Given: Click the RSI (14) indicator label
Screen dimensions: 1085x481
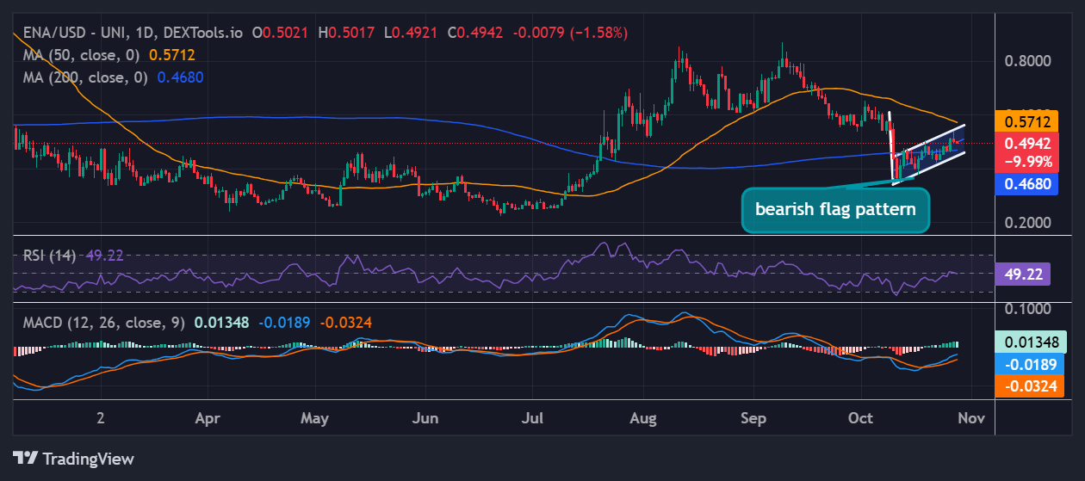Looking at the screenshot, I should click(50, 255).
